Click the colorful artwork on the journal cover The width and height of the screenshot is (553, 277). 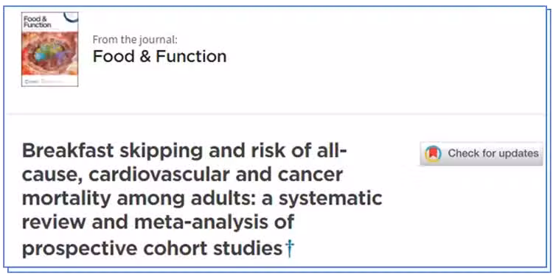point(49,54)
